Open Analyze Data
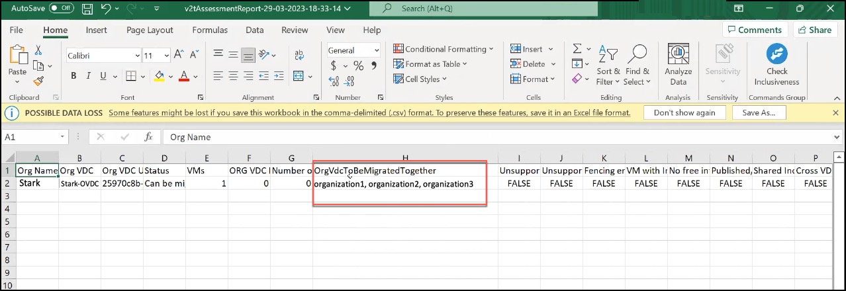846x291 pixels. [x=678, y=65]
